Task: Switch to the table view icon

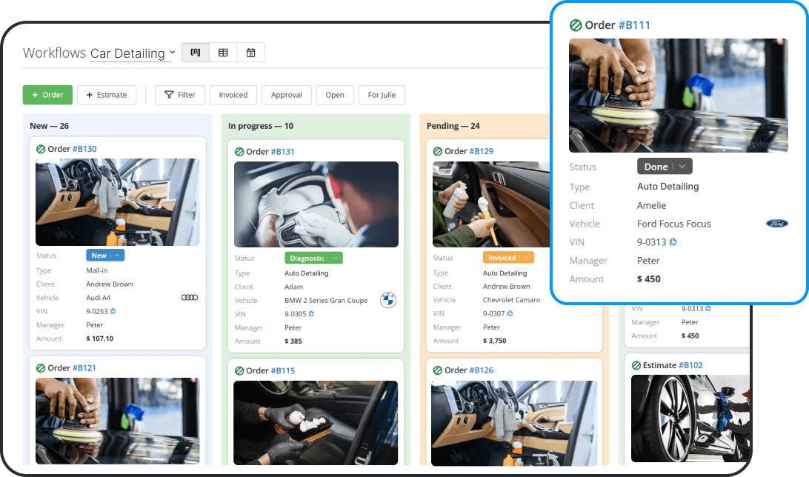Action: click(223, 52)
